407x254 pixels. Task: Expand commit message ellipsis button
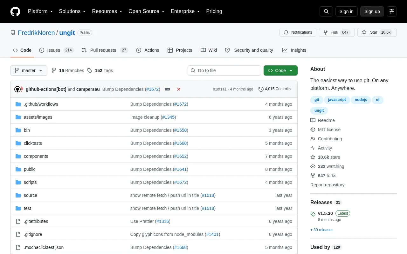coord(167,89)
